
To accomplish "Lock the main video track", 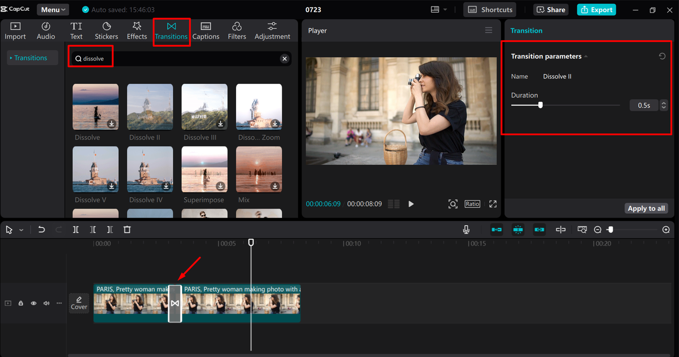I will click(x=21, y=303).
